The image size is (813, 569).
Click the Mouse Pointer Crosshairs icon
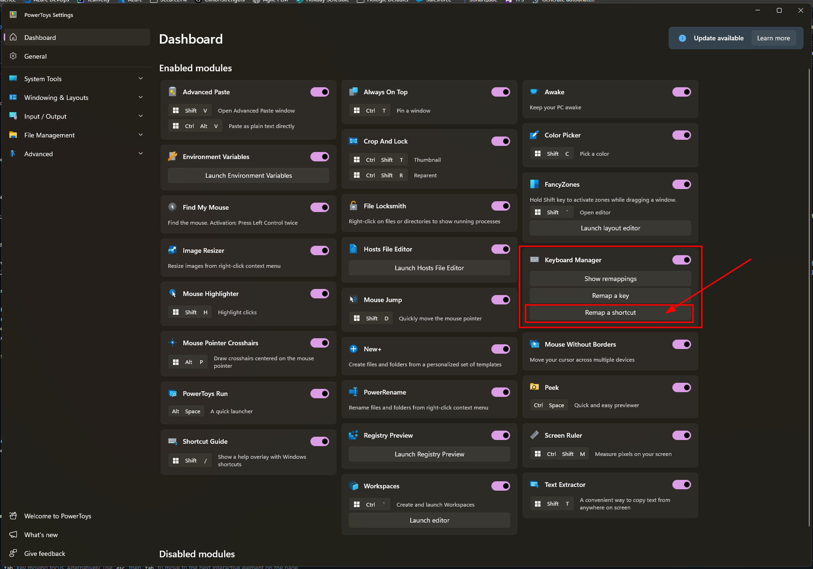tap(173, 343)
